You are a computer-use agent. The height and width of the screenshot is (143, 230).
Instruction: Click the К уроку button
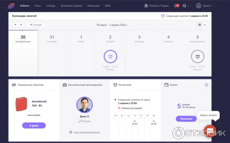[34, 125]
